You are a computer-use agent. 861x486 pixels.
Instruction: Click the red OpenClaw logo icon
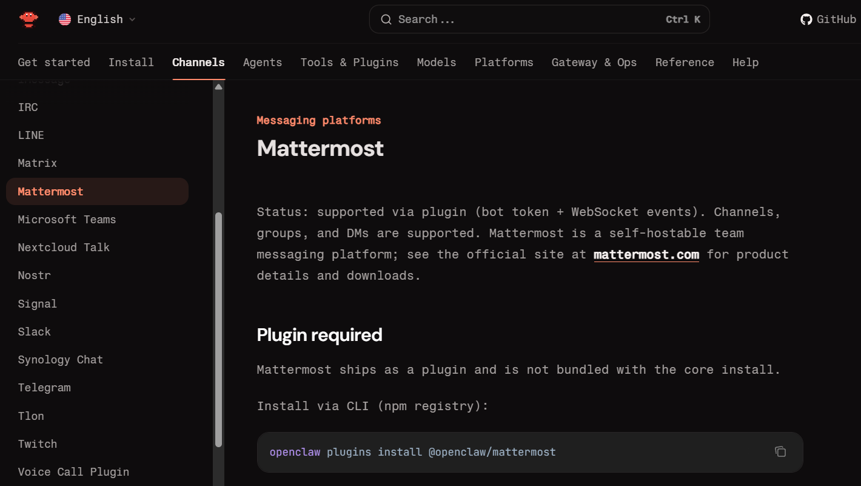pyautogui.click(x=28, y=19)
